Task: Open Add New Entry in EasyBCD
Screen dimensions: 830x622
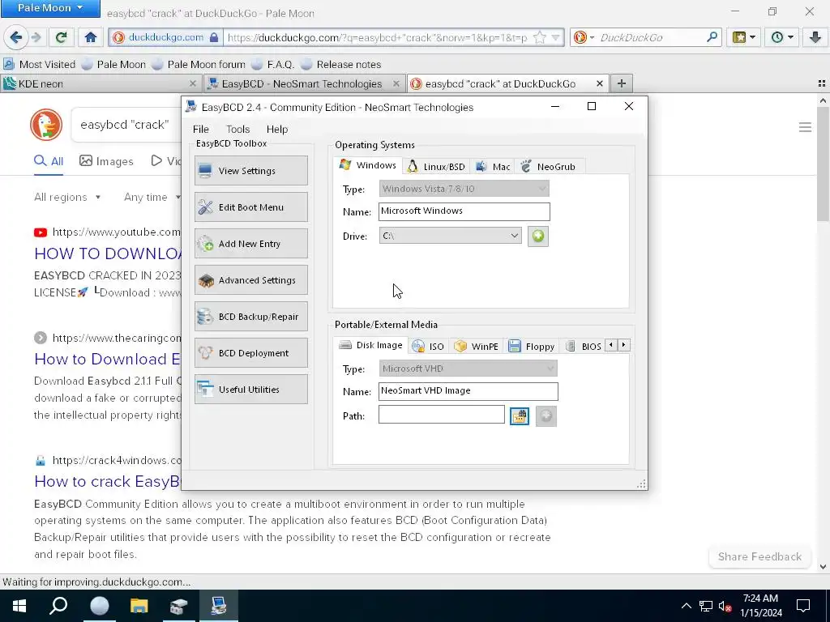Action: coord(251,243)
